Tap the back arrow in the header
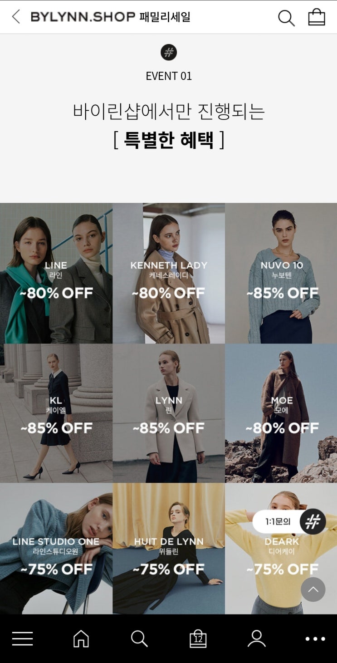This screenshot has width=337, height=663. 16,17
